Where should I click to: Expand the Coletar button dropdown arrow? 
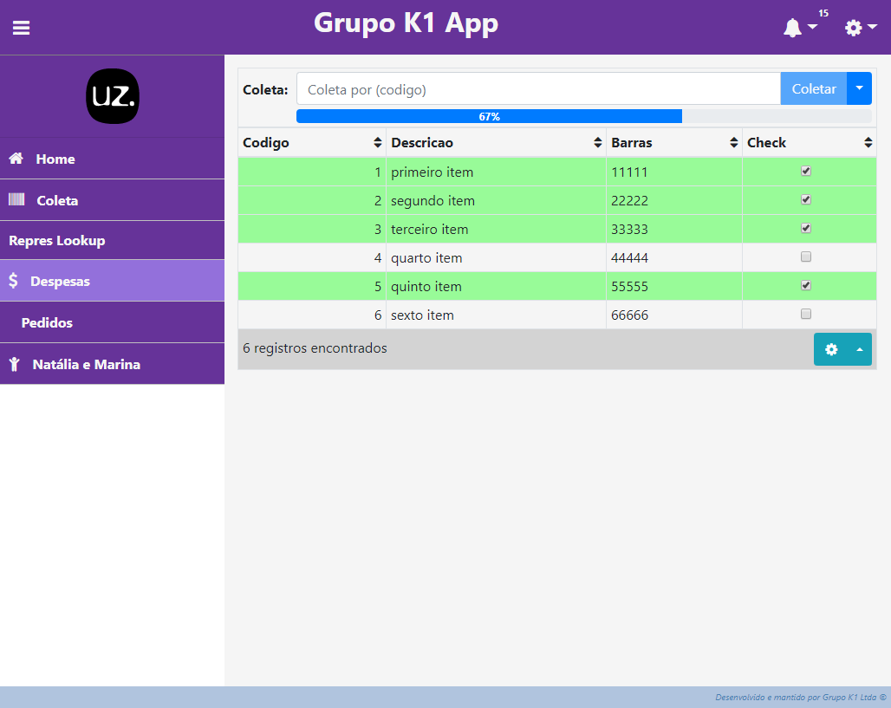[859, 88]
